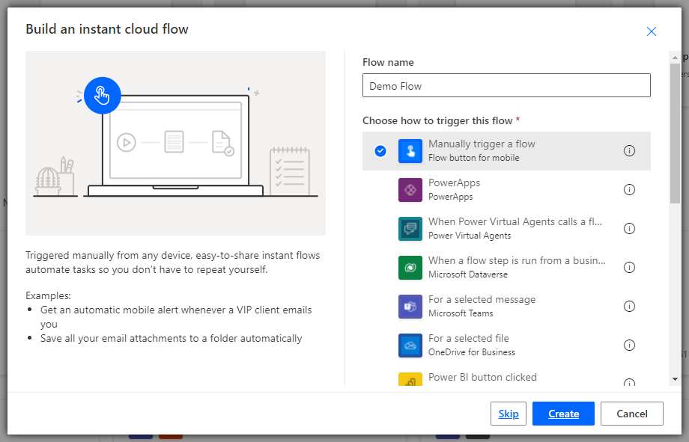Cancel the instant cloud flow dialog
The width and height of the screenshot is (689, 442).
[x=631, y=414]
